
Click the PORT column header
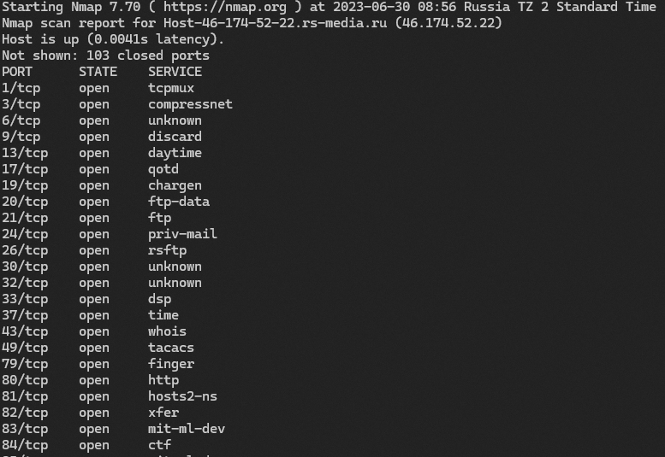pos(17,72)
